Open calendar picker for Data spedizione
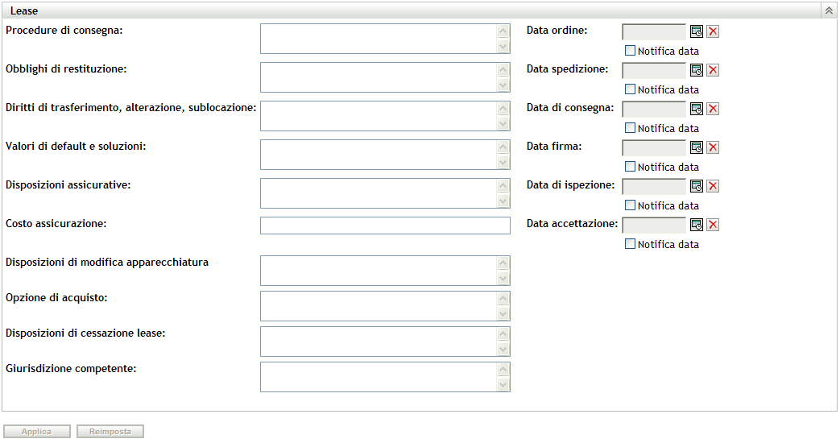The height and width of the screenshot is (443, 840). pyautogui.click(x=697, y=70)
